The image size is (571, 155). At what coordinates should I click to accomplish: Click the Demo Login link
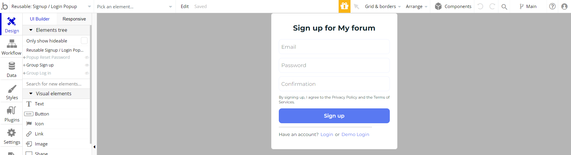click(x=355, y=135)
